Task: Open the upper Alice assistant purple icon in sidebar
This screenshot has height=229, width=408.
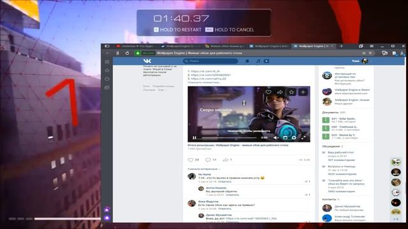Action: pyautogui.click(x=107, y=209)
